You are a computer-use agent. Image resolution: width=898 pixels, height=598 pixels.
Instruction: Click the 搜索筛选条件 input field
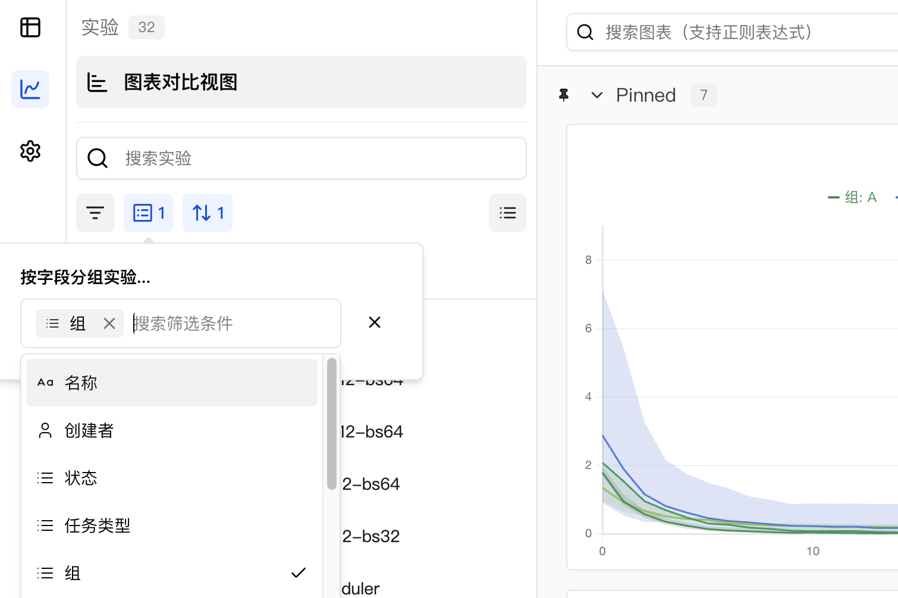pos(232,323)
